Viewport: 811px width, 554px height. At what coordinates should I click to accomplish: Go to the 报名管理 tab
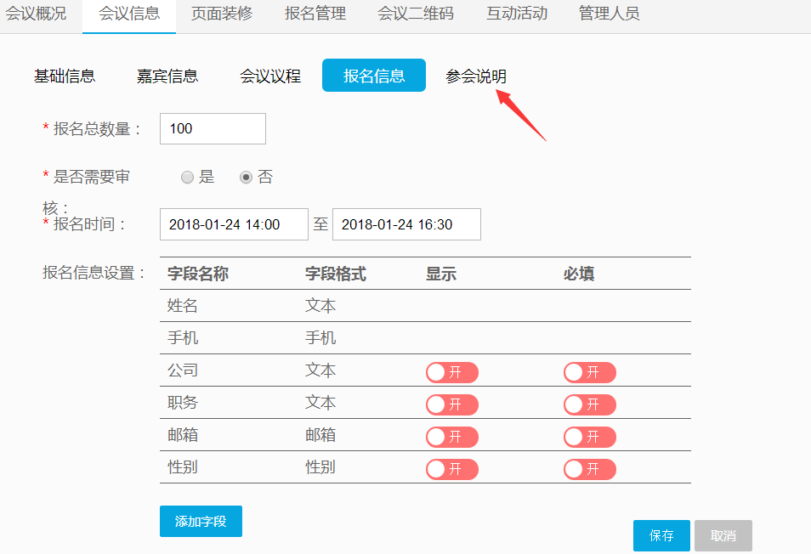click(315, 14)
